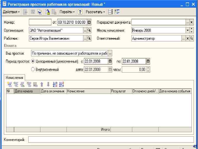Open calendar for the 'по' end date
The width and height of the screenshot is (198, 149).
(x=148, y=62)
